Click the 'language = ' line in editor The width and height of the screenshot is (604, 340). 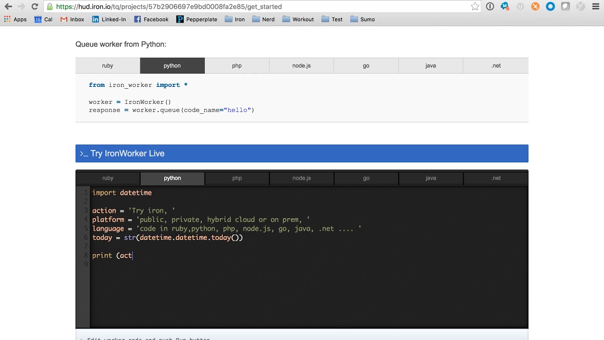tap(227, 229)
